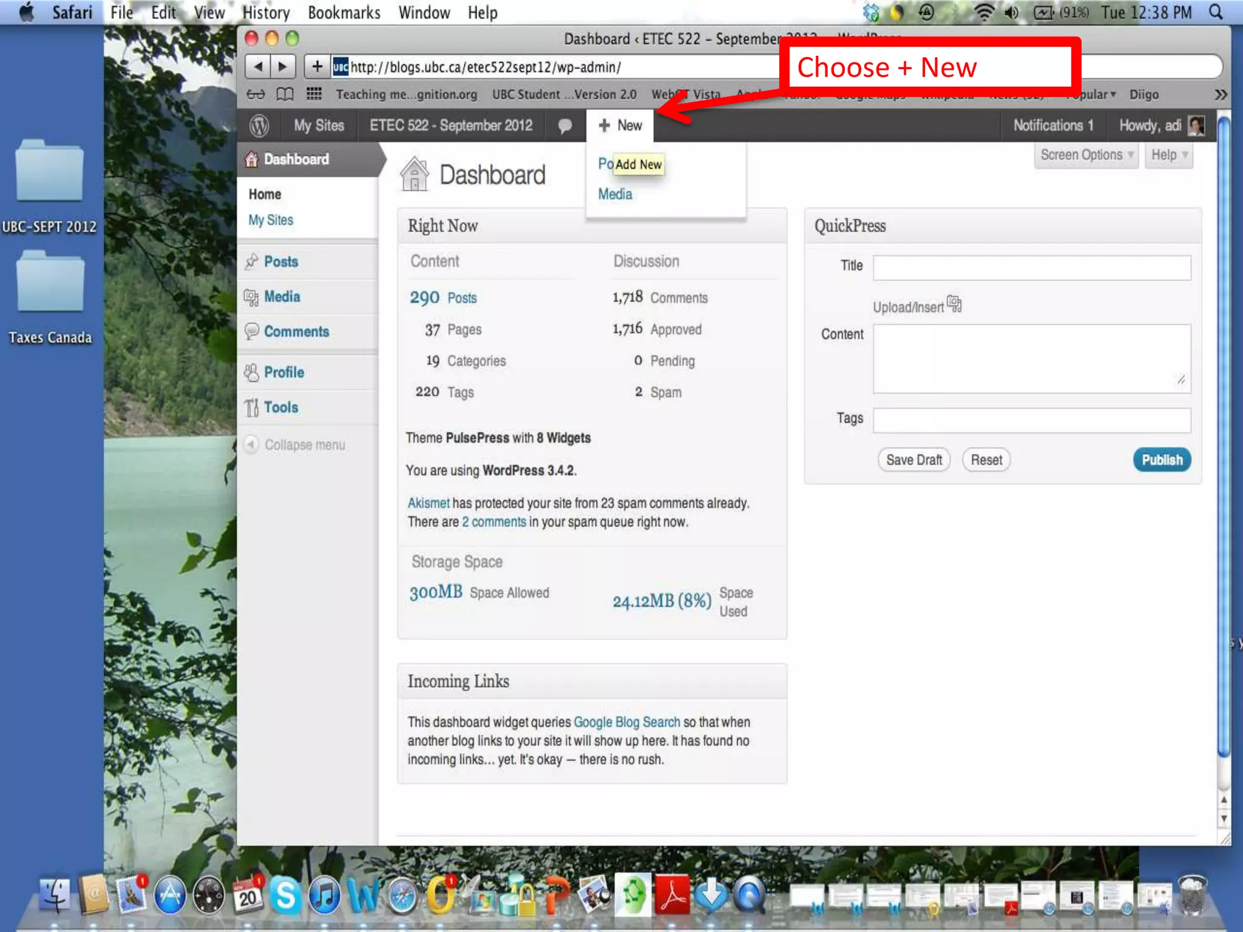Click the WordPress logo icon in admin bar
Viewport: 1243px width, 932px height.
259,126
